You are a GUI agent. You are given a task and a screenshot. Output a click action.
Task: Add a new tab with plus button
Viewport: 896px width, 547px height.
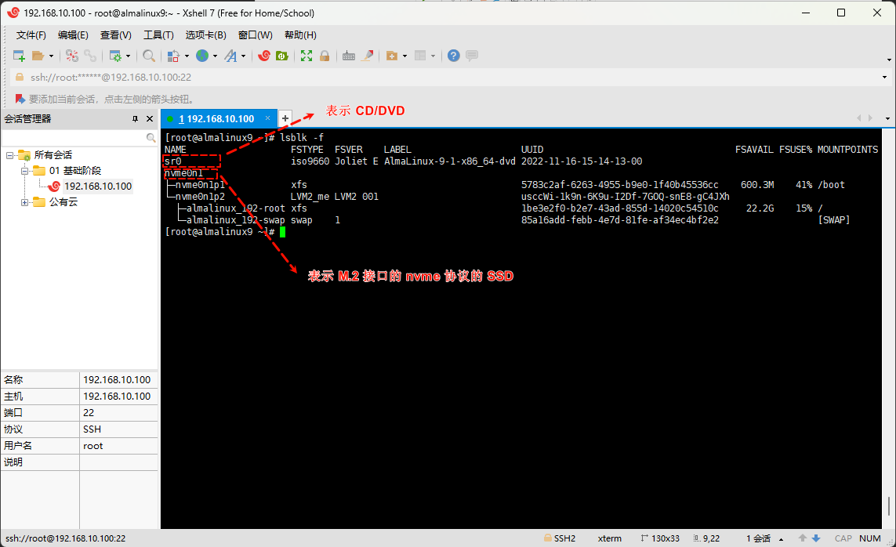click(x=285, y=118)
